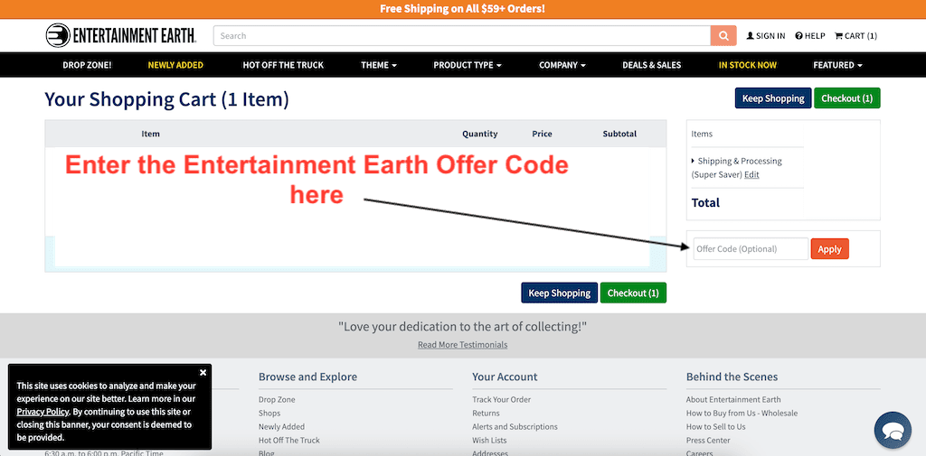Click the Entertainment Earth logo
The height and width of the screenshot is (456, 926).
(x=121, y=35)
